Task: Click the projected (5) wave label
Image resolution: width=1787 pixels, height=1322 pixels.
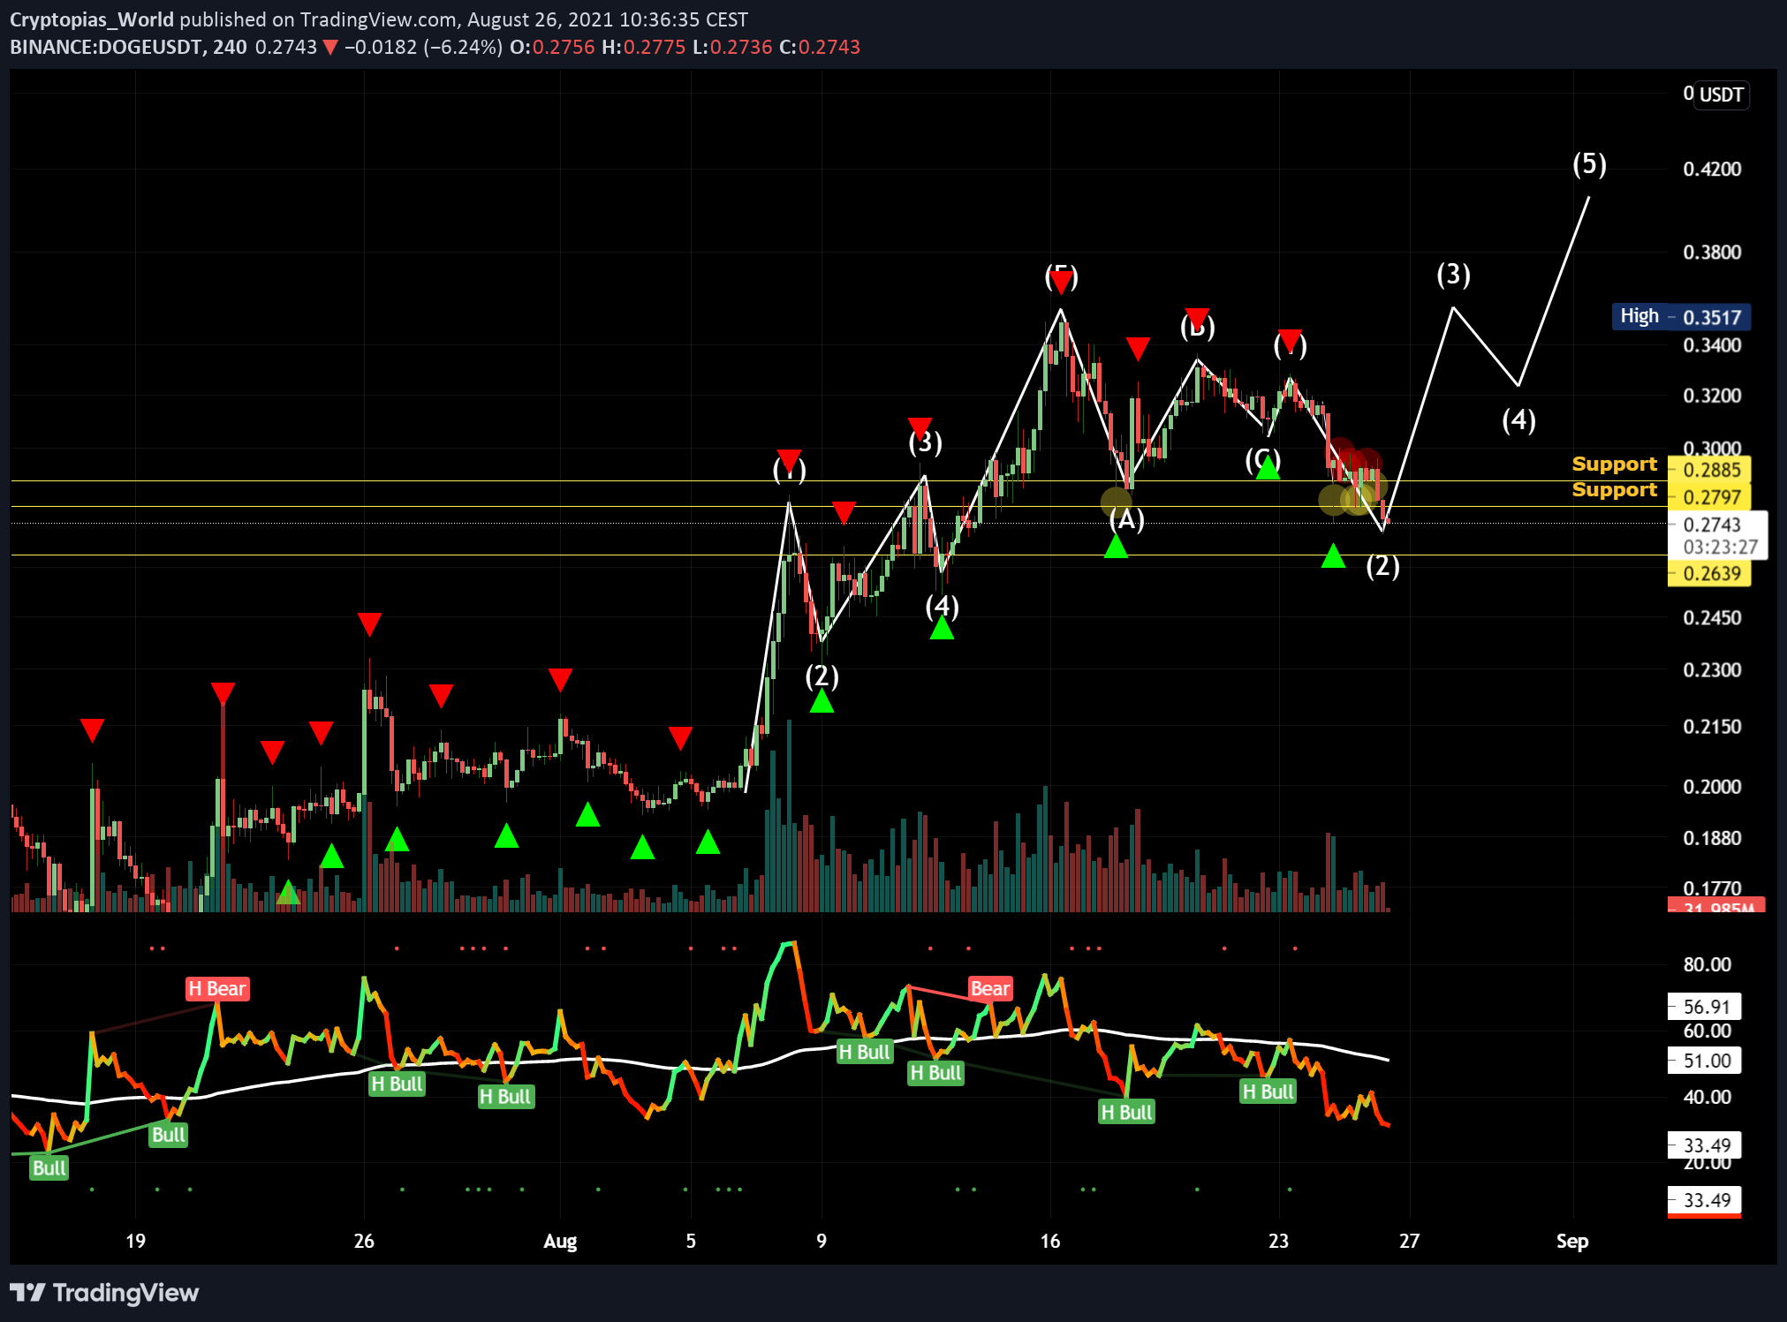Action: click(1590, 164)
